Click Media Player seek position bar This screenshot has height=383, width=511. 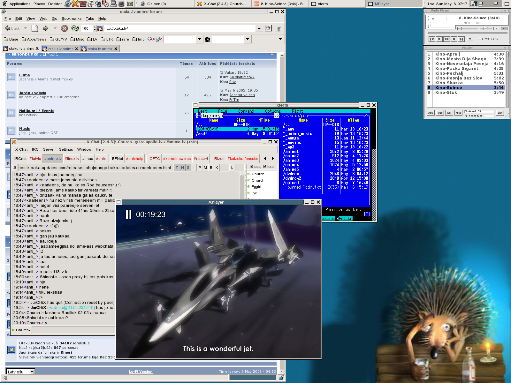tap(468, 33)
